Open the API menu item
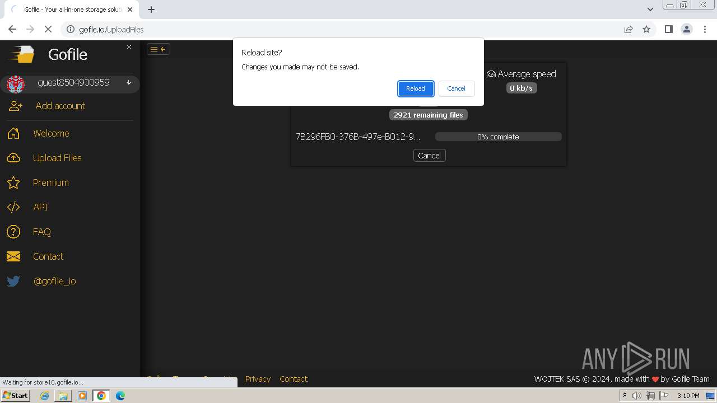The height and width of the screenshot is (403, 717). pyautogui.click(x=40, y=207)
